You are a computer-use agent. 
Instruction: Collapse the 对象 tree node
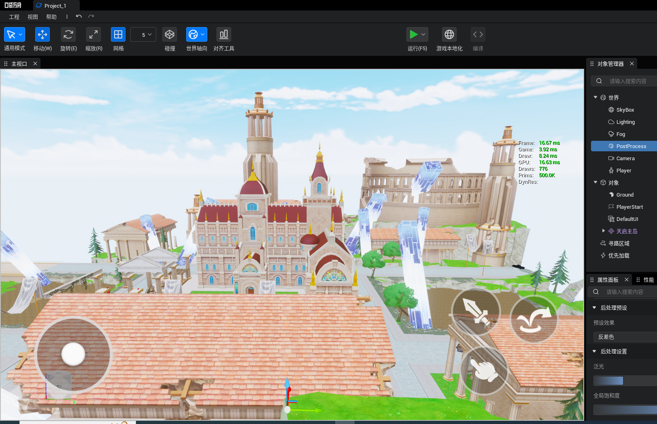tap(595, 182)
